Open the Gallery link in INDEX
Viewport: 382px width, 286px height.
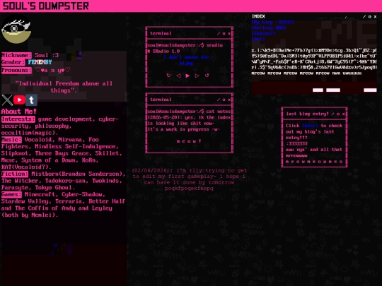pos(269,28)
